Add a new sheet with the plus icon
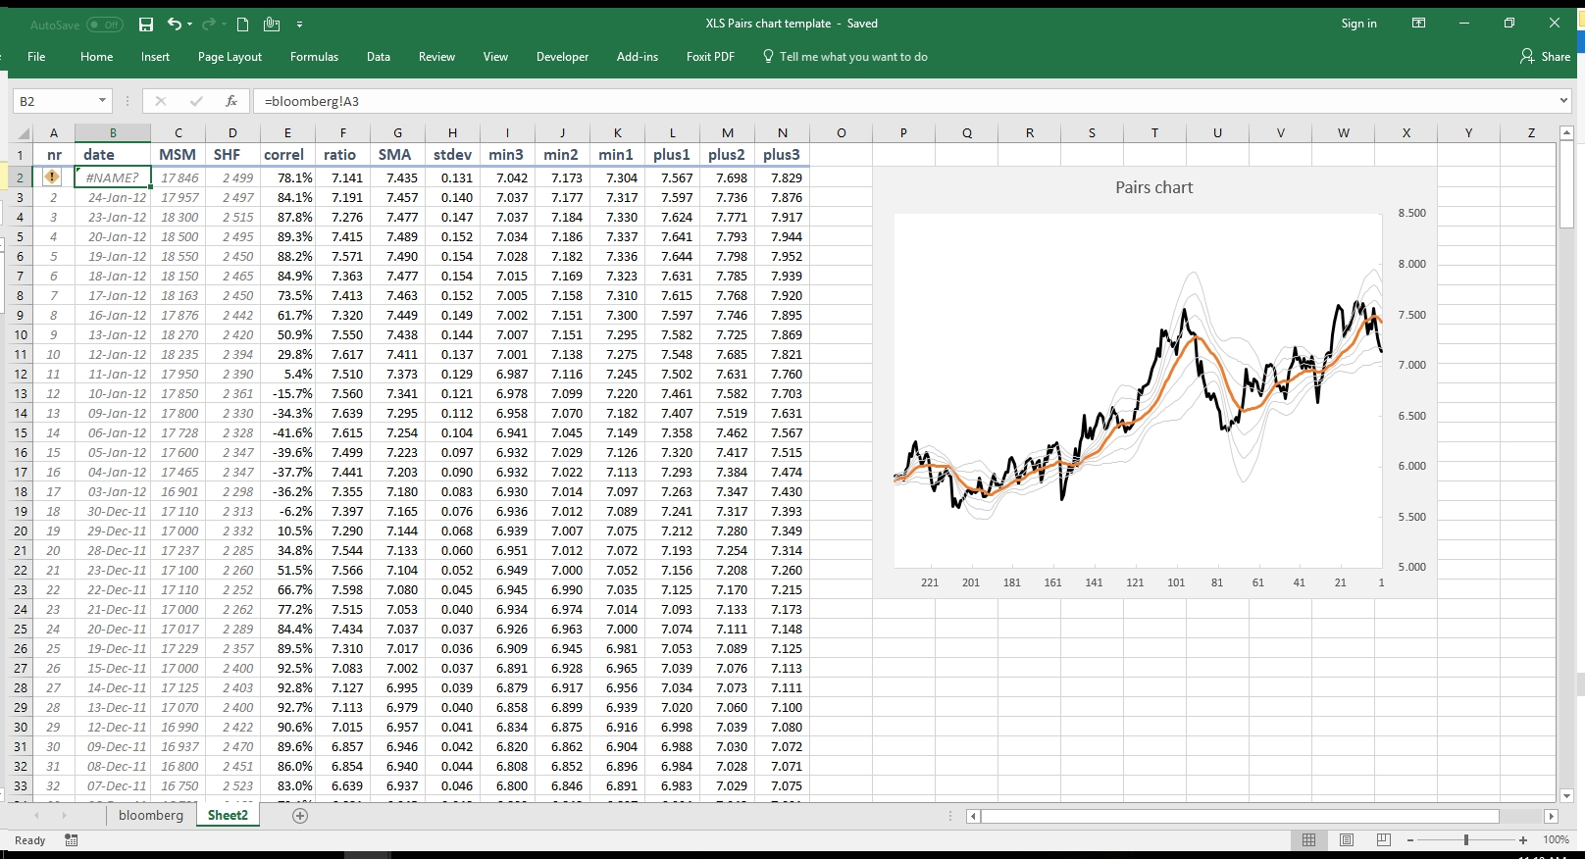 coord(300,816)
